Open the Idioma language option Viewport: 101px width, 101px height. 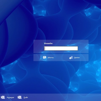[x=50, y=58]
